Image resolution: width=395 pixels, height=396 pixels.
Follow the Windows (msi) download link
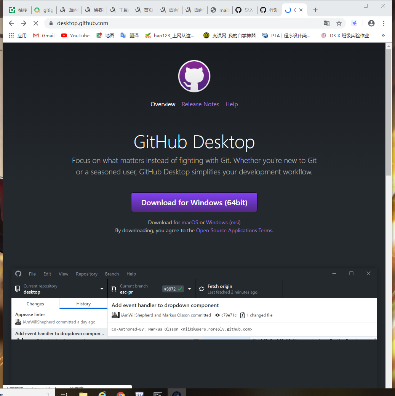click(223, 222)
